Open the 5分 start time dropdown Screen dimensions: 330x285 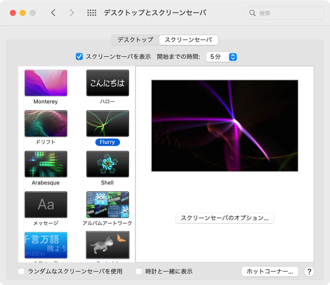point(222,57)
